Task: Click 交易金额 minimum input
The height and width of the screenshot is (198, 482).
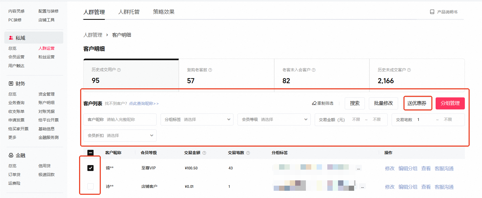Action: pyautogui.click(x=356, y=120)
